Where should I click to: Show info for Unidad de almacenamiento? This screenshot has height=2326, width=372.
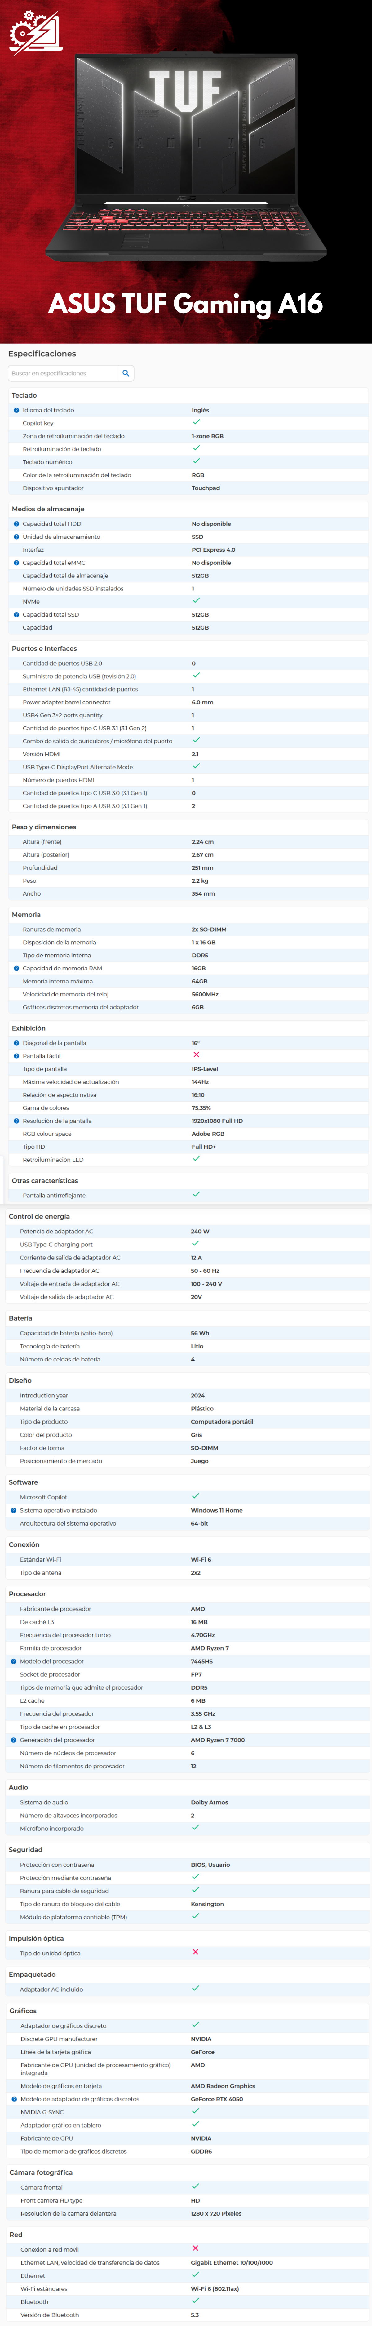[x=16, y=536]
